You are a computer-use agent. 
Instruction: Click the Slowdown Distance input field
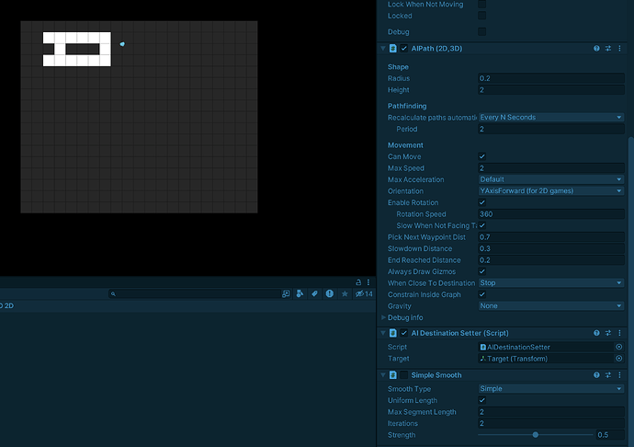point(550,248)
